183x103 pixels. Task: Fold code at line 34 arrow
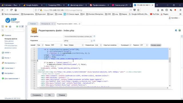click(36, 63)
